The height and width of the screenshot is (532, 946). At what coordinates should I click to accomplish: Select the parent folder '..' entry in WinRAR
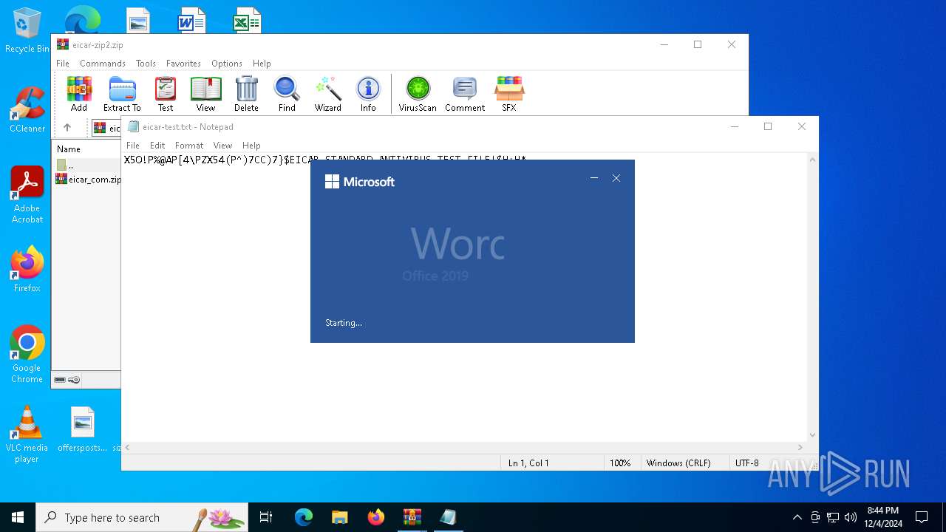coord(65,166)
